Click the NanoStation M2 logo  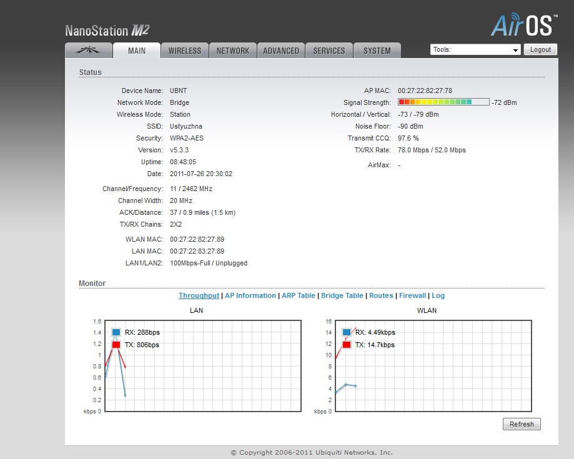(x=107, y=31)
